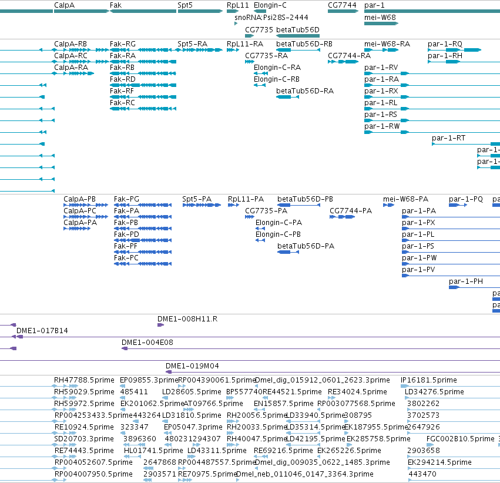Click protein CalpA-PB label

[x=80, y=199]
